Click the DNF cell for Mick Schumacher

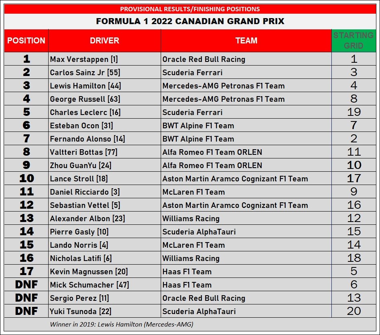click(x=26, y=285)
